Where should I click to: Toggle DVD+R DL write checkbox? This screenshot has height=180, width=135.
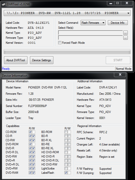coord(33,164)
